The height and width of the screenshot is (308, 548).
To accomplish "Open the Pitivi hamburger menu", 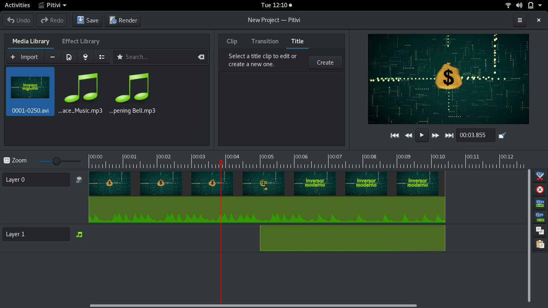I will click(520, 20).
